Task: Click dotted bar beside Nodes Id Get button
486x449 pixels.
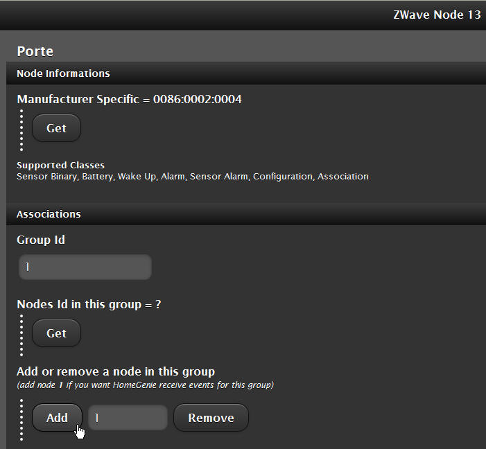Action: (x=21, y=335)
